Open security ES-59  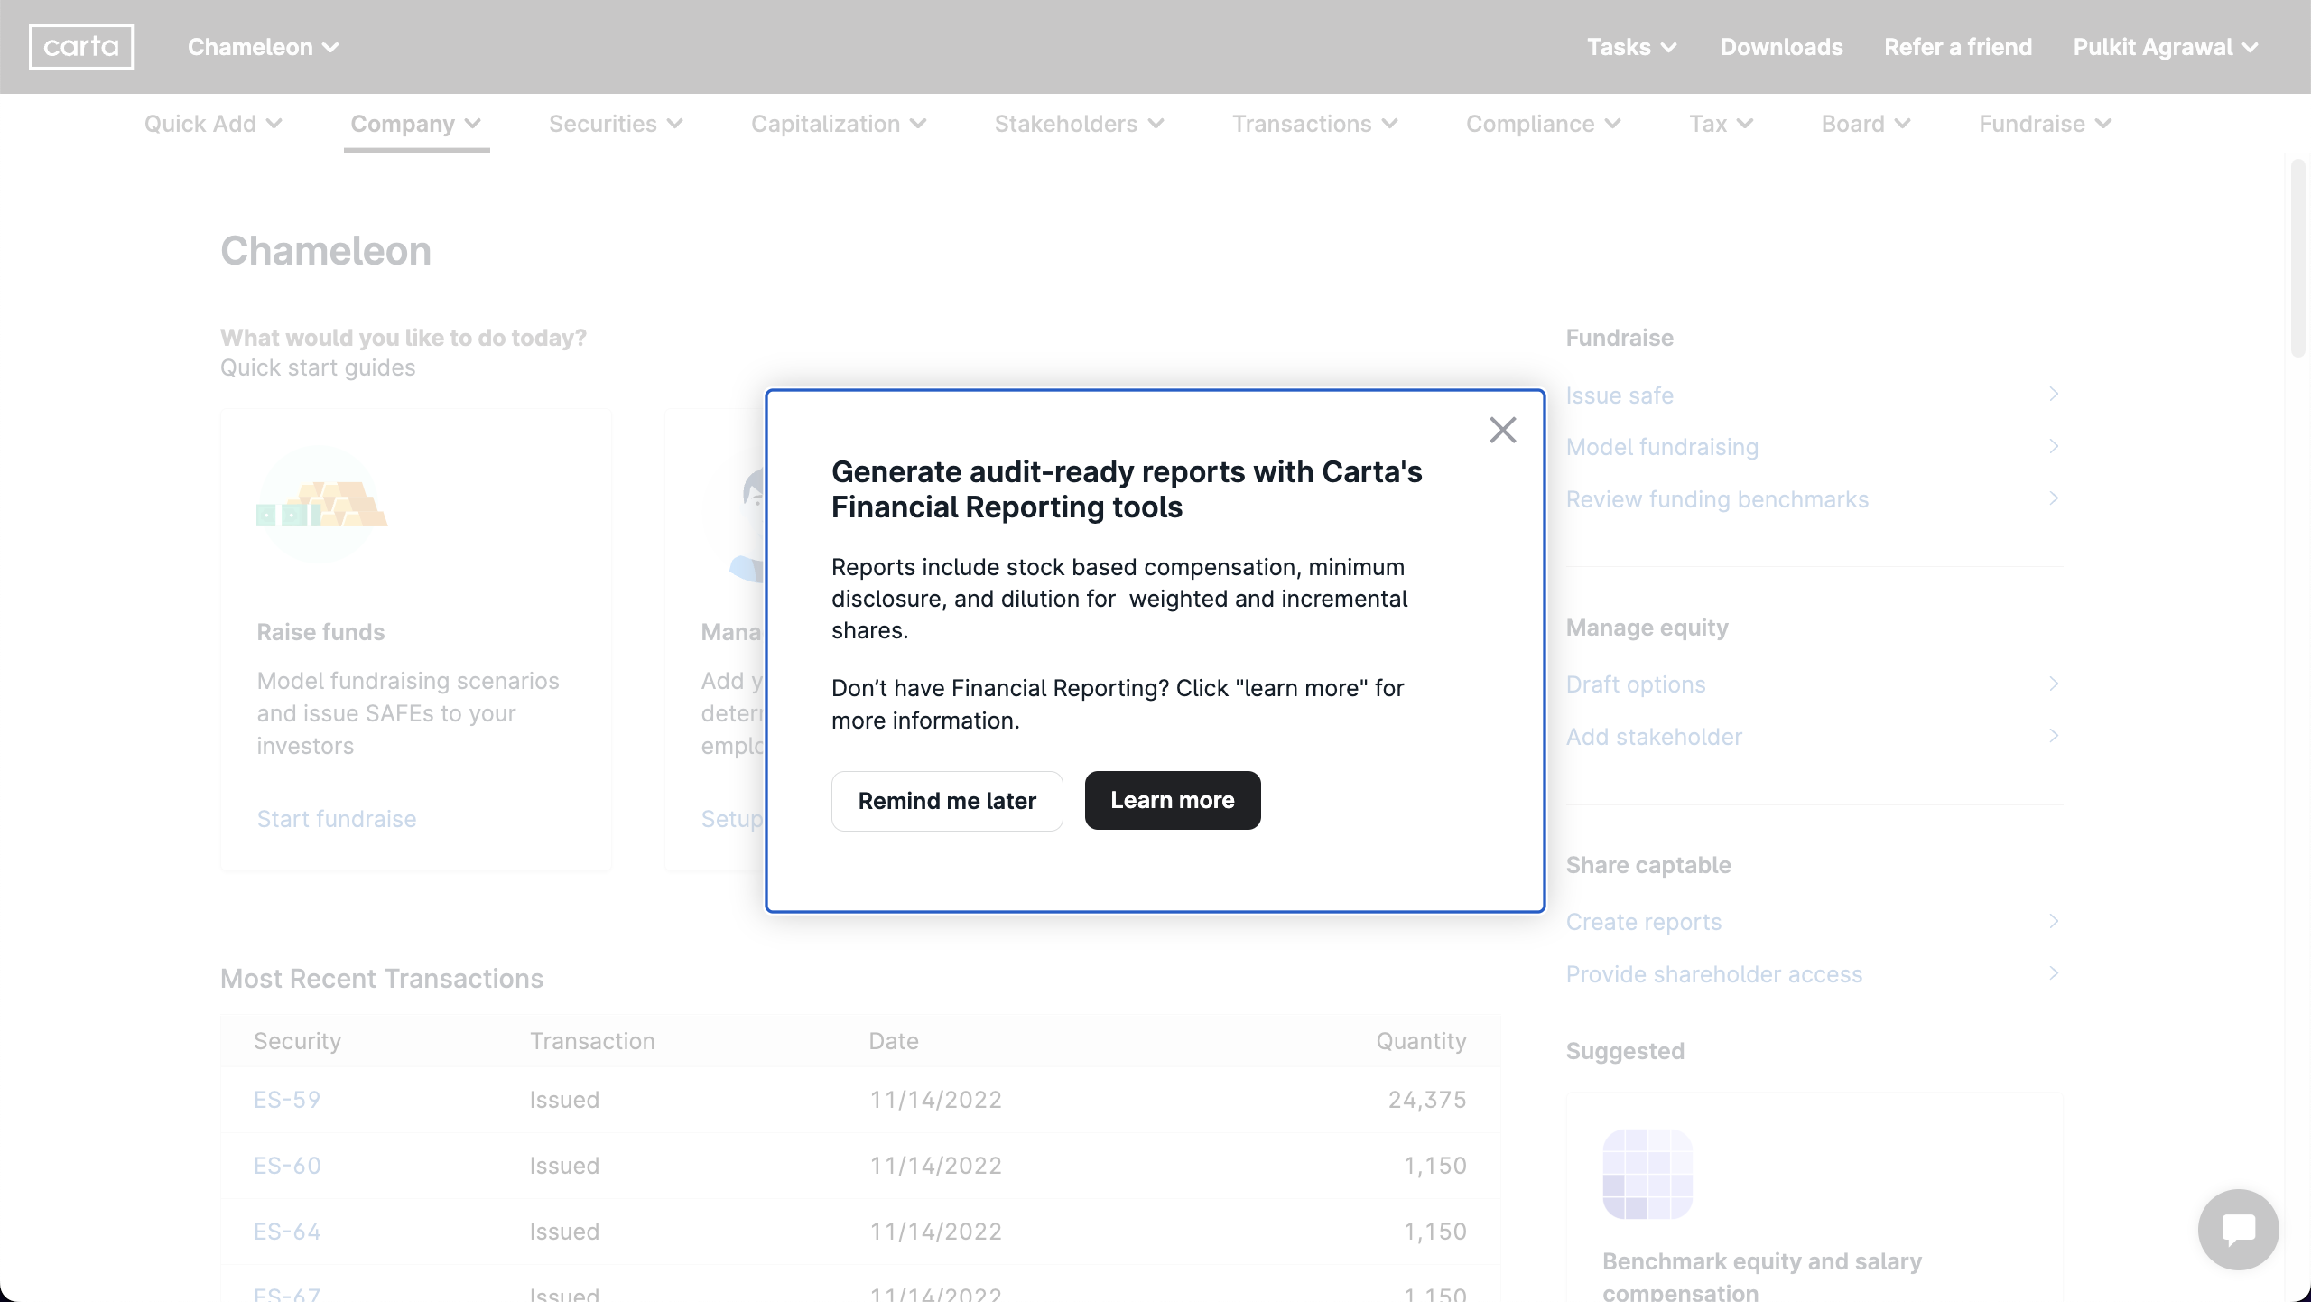tap(287, 1100)
